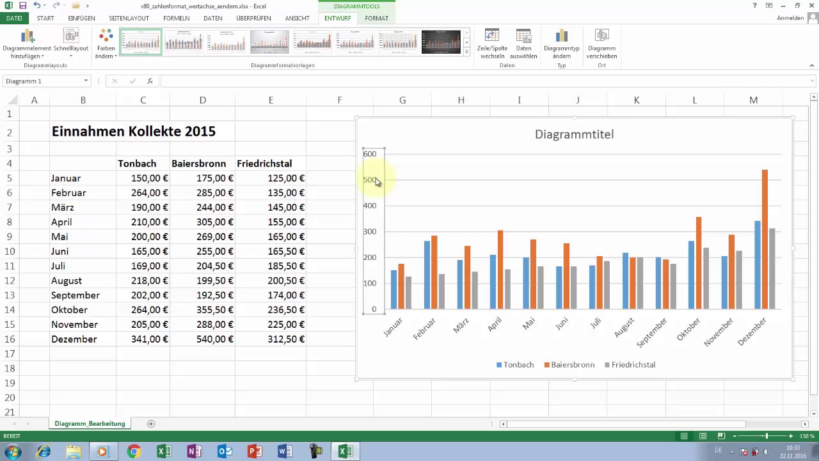This screenshot has height=461, width=819.
Task: Open PowerPoint from taskbar
Action: (255, 452)
